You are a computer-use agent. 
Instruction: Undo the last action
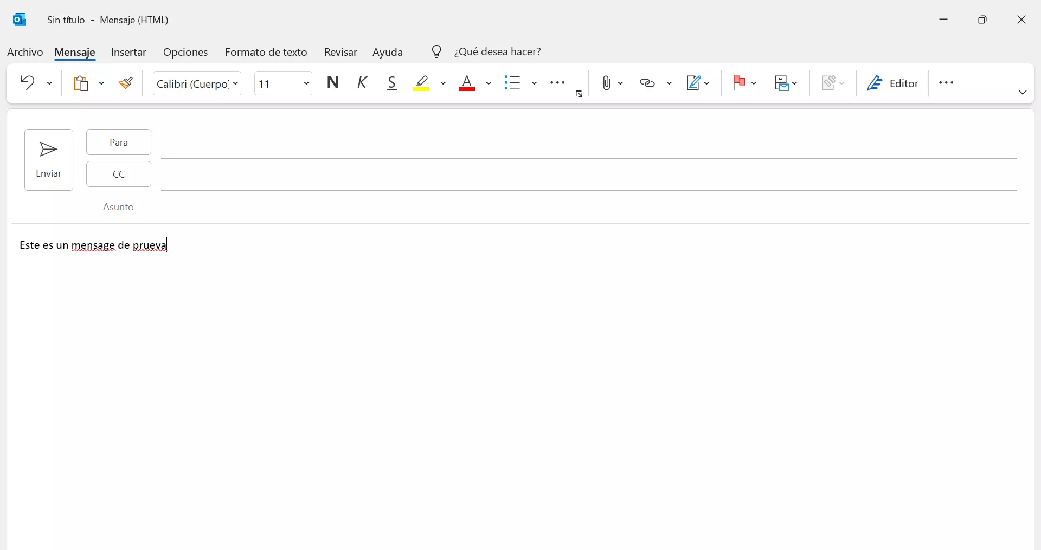point(27,83)
